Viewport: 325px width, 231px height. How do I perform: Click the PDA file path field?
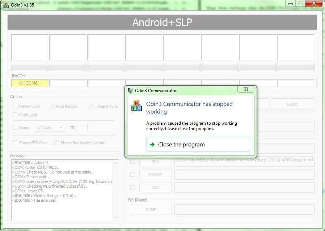(x=244, y=161)
